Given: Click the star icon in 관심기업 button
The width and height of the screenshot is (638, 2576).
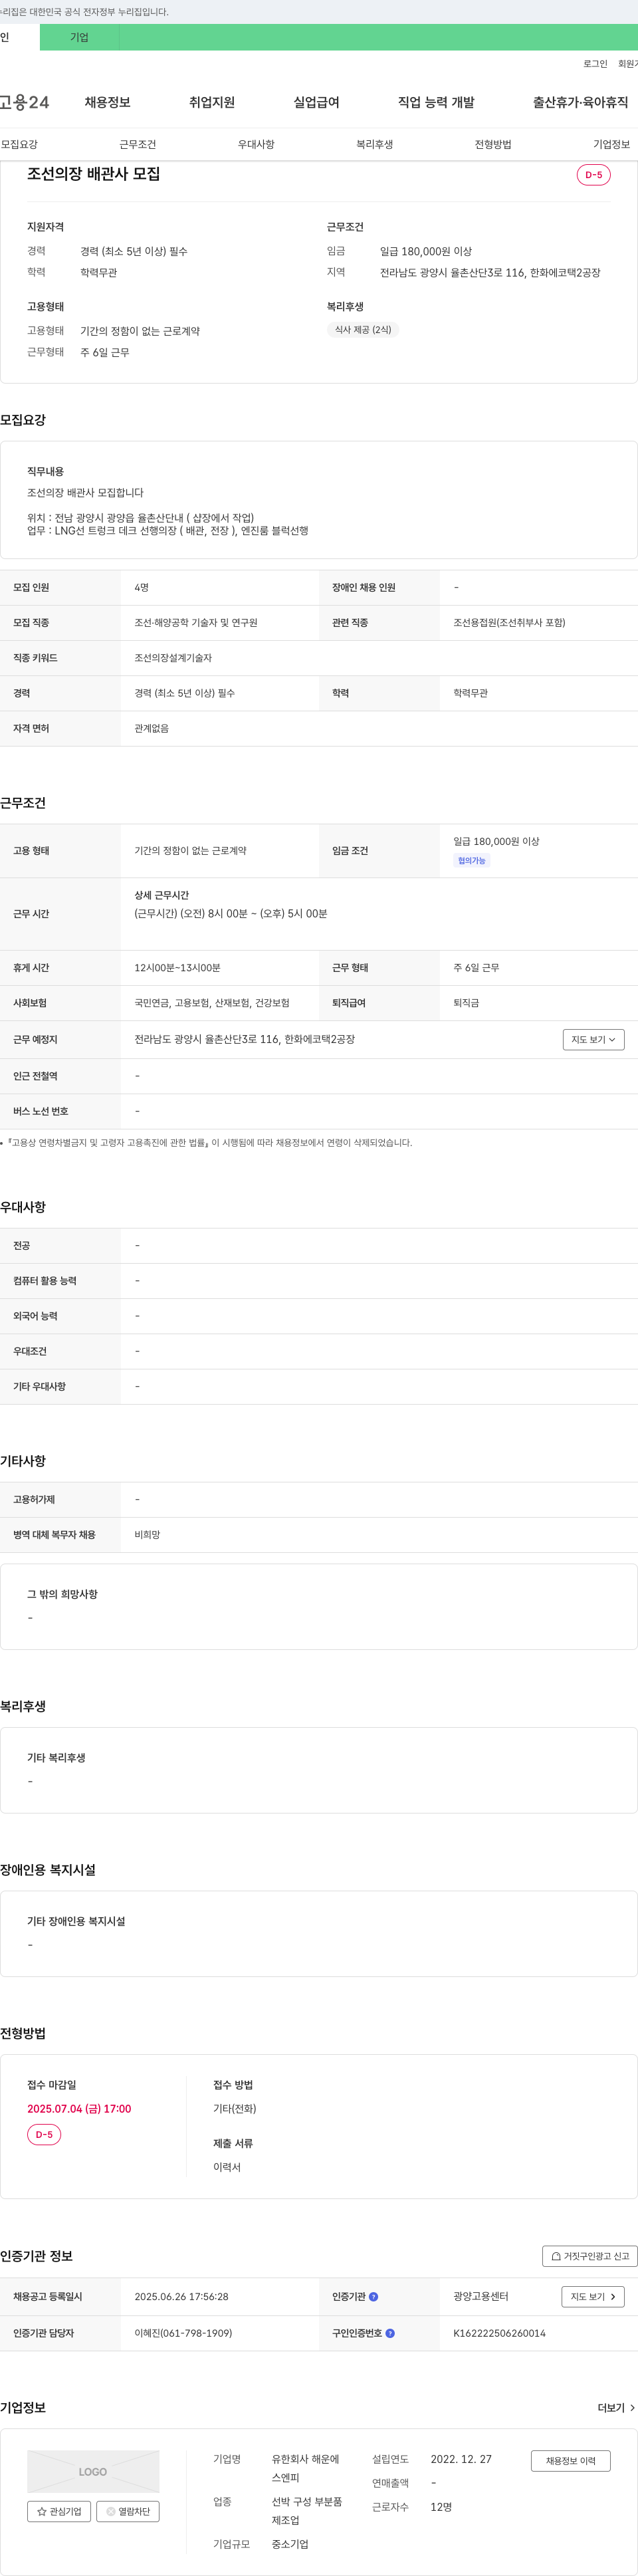Looking at the screenshot, I should 41,2511.
